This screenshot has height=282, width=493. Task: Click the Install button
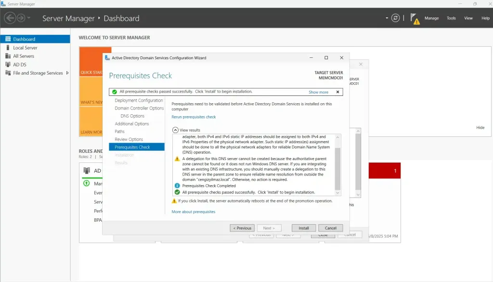point(303,228)
